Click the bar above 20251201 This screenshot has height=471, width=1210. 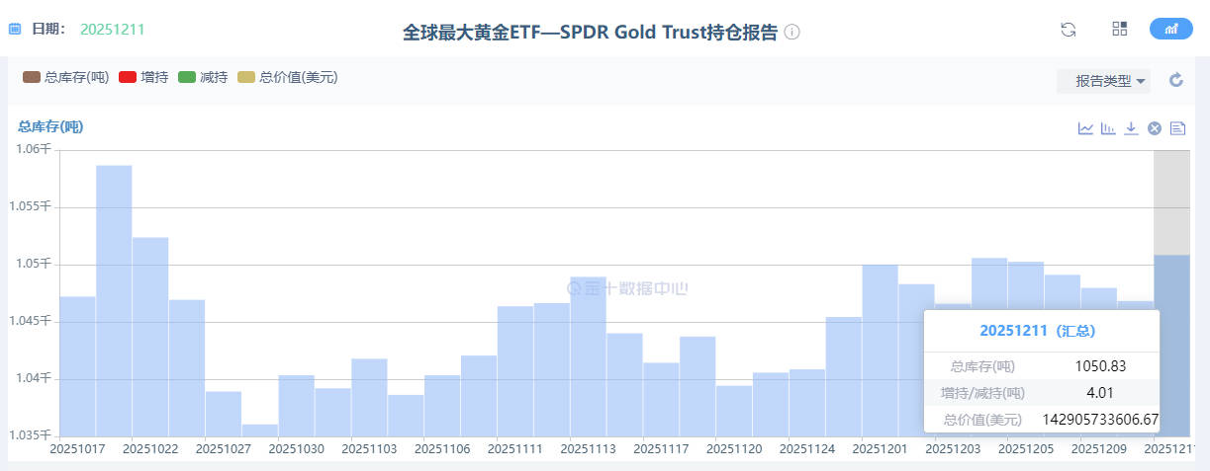[880, 351]
